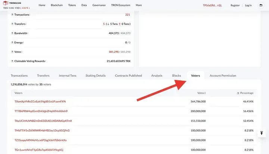Image resolution: width=269 pixels, height=154 pixels.
Task: Select the Voters tab
Action: tap(195, 76)
